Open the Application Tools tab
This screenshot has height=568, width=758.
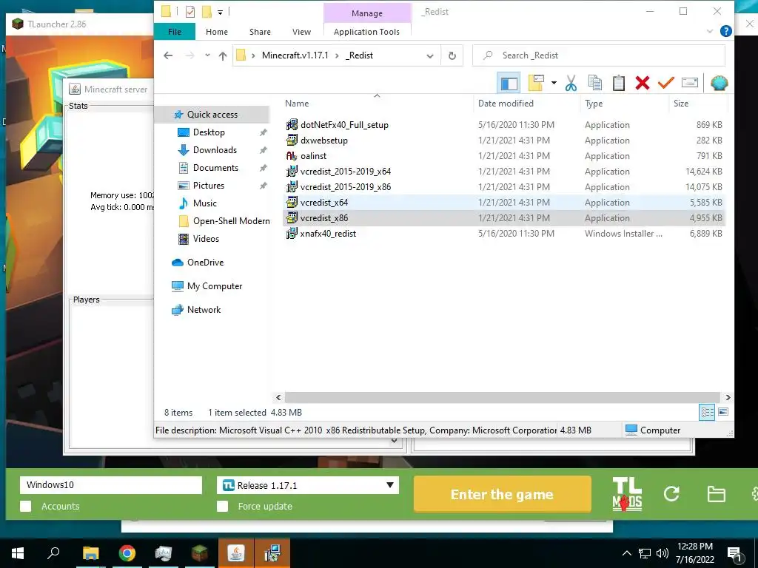(x=367, y=32)
